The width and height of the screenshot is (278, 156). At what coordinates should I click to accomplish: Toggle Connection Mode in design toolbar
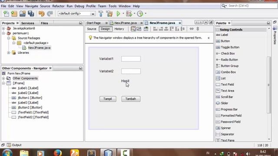pos(139,29)
